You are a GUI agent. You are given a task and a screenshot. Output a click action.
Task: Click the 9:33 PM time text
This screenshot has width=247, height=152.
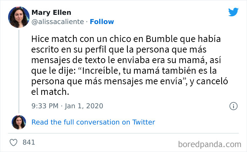(45, 106)
